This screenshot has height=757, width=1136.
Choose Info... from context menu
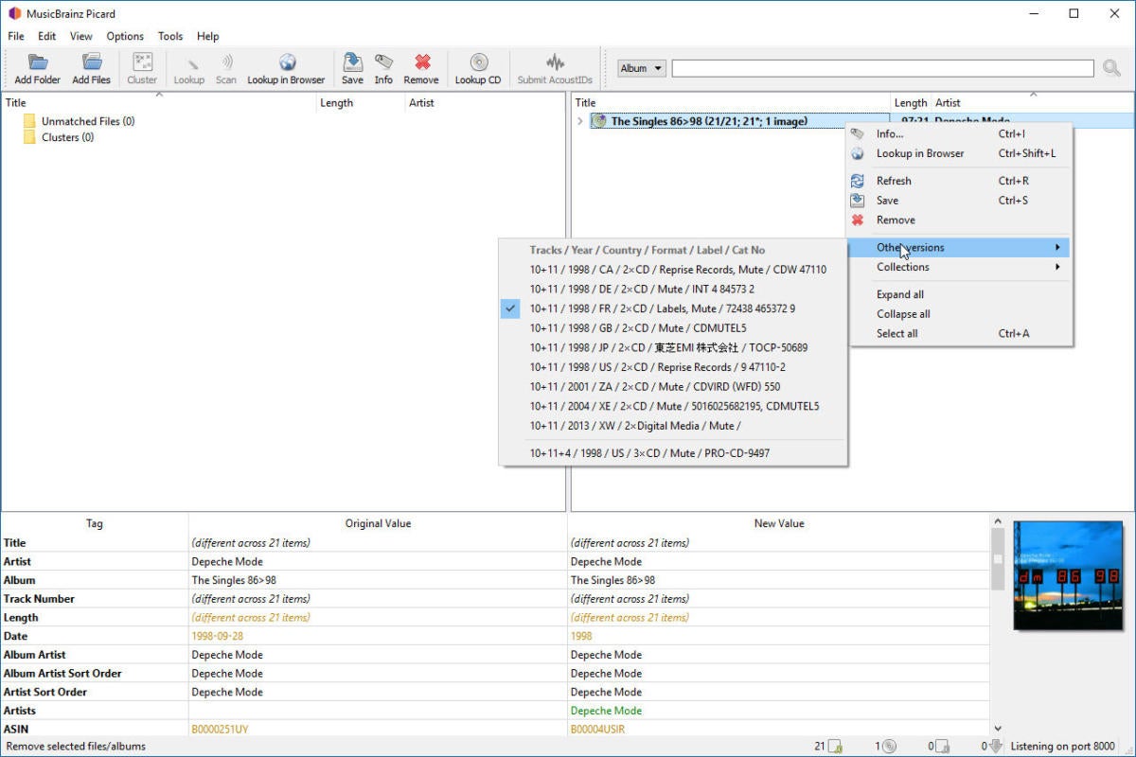coord(960,133)
